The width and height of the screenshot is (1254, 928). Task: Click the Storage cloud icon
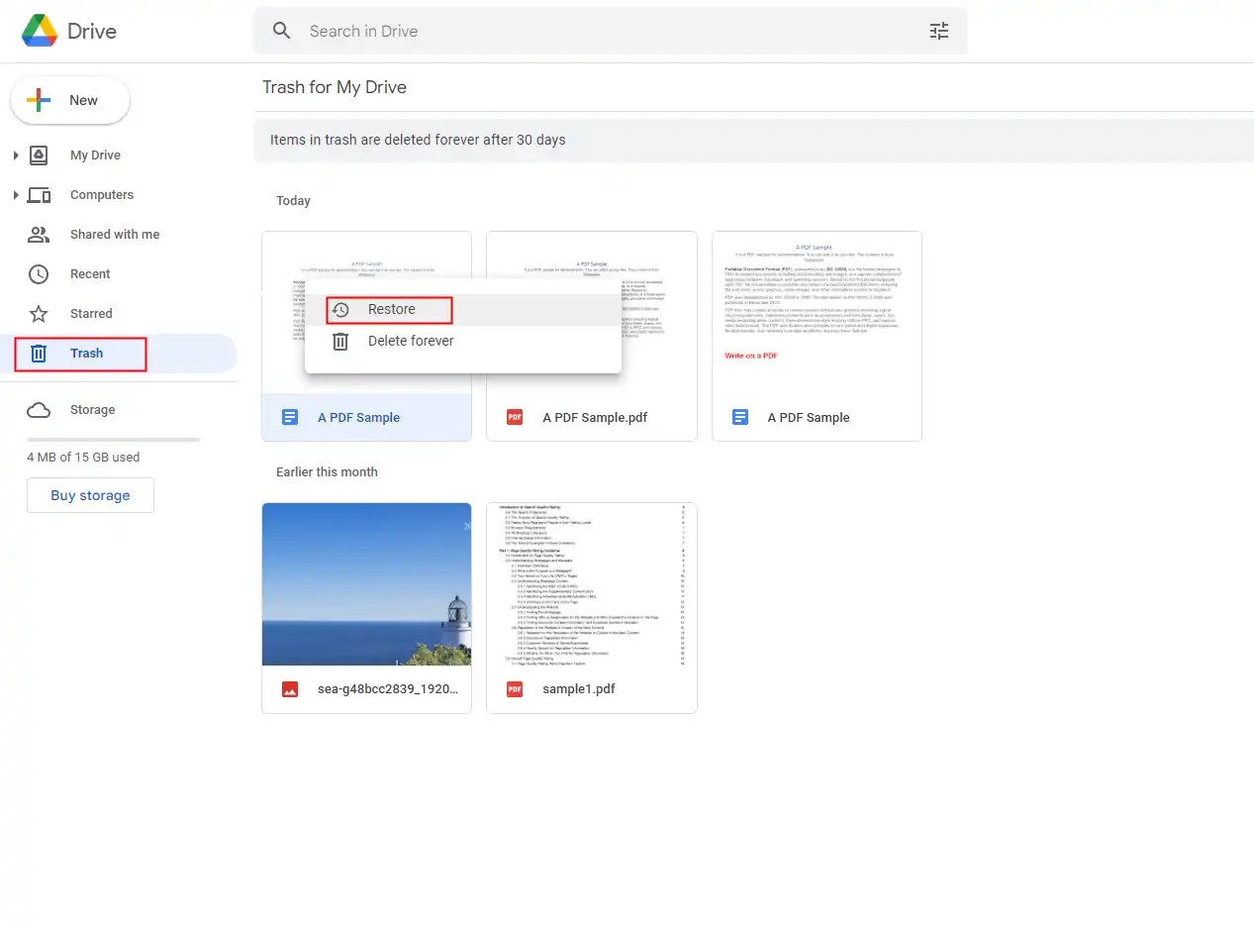pos(38,409)
